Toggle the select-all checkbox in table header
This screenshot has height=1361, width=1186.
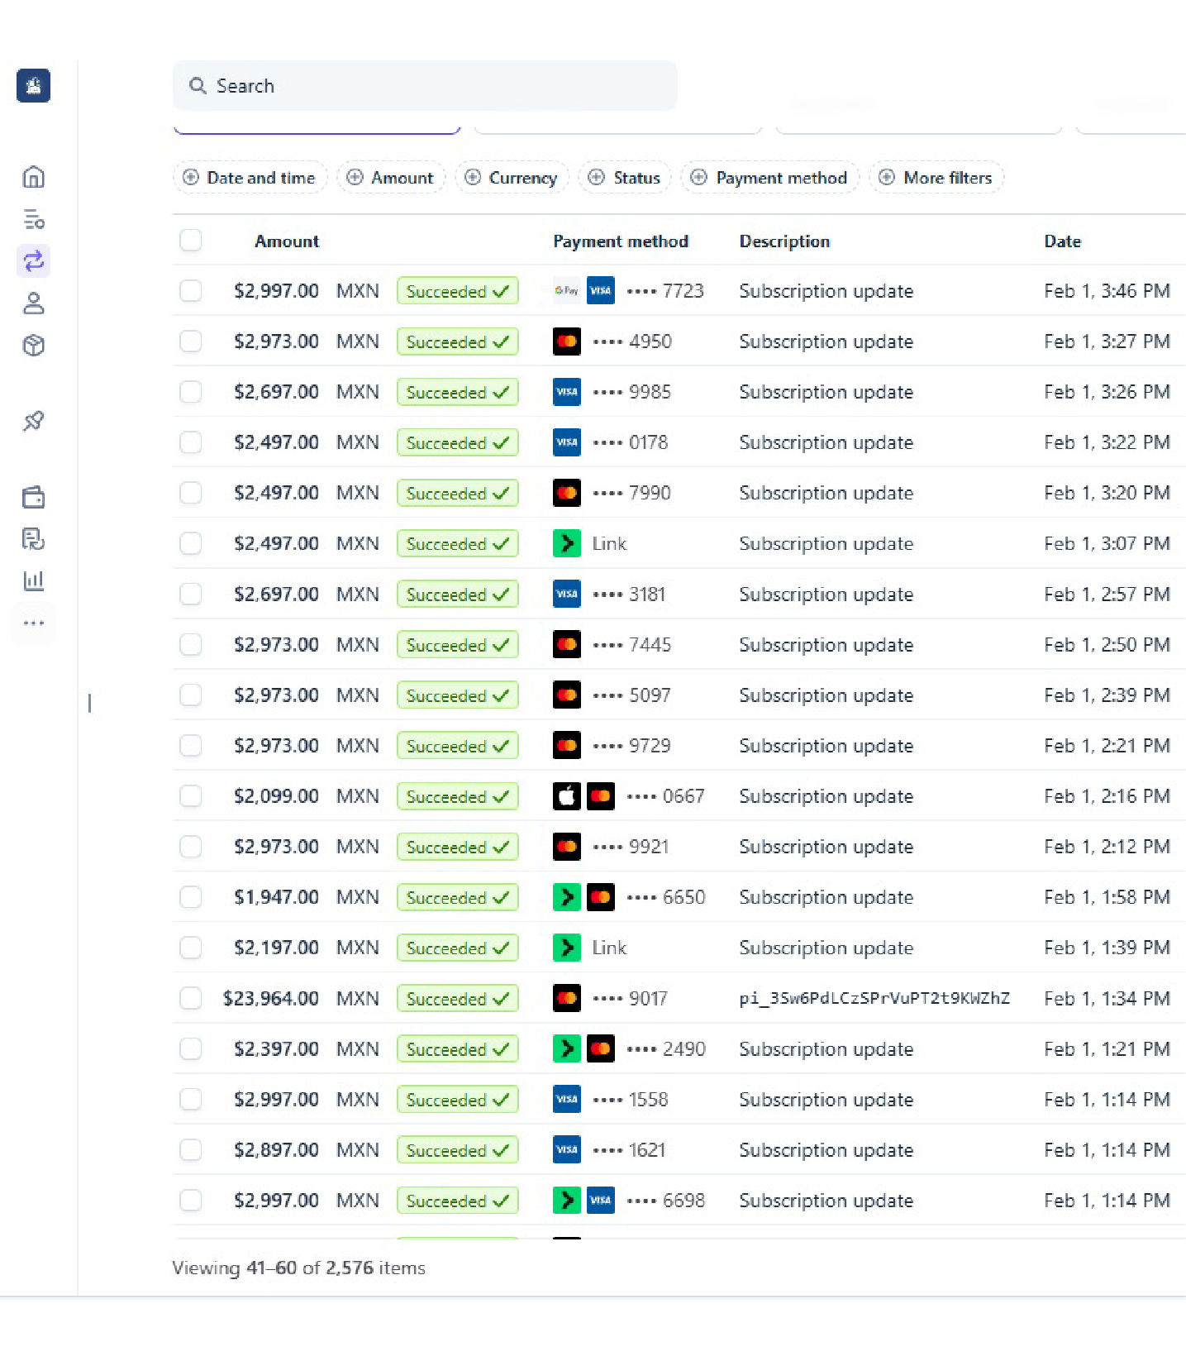pos(191,240)
